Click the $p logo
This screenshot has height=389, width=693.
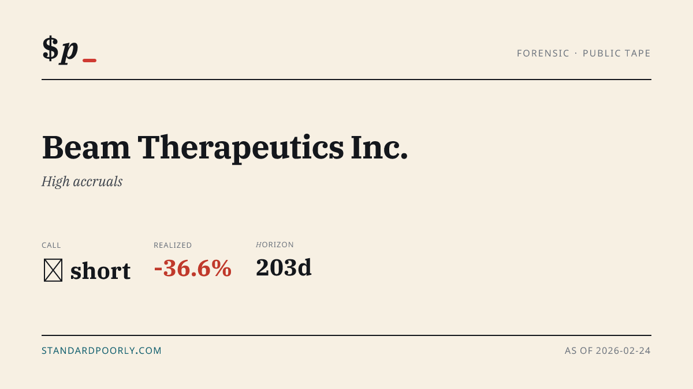[69, 50]
